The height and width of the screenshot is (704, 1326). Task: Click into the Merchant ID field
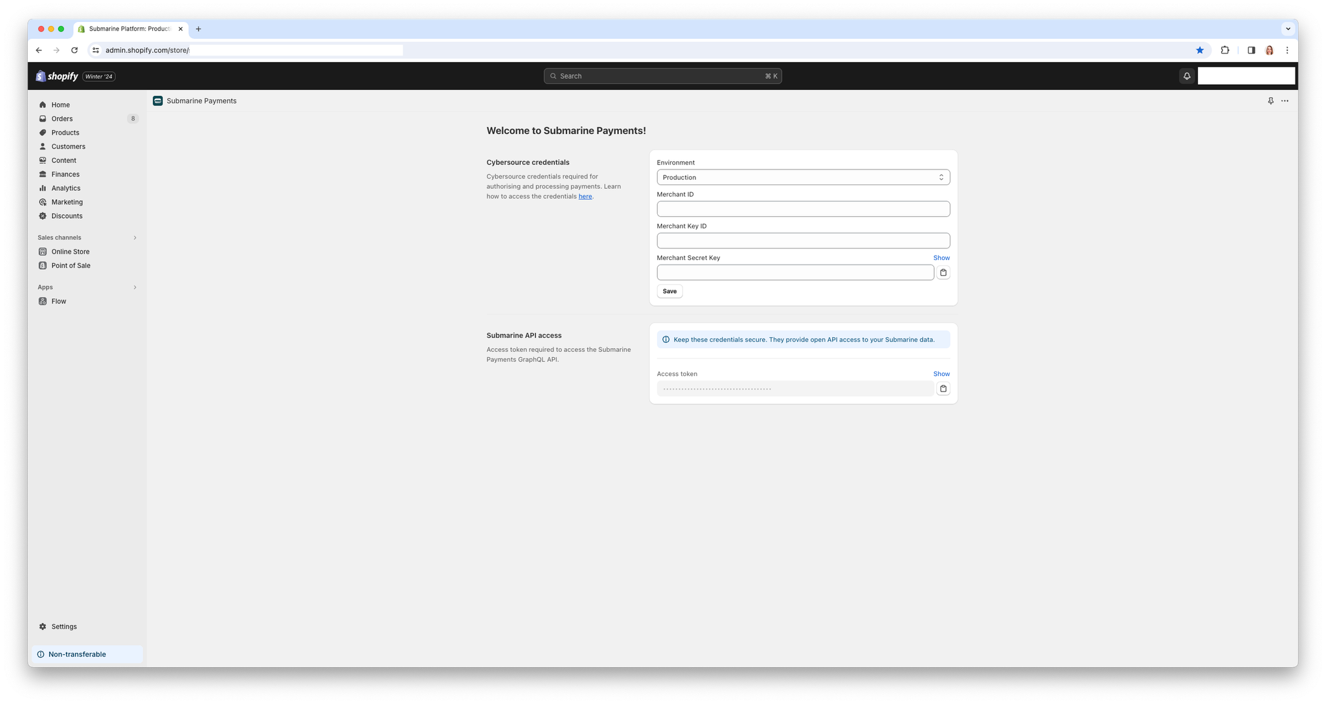tap(803, 209)
